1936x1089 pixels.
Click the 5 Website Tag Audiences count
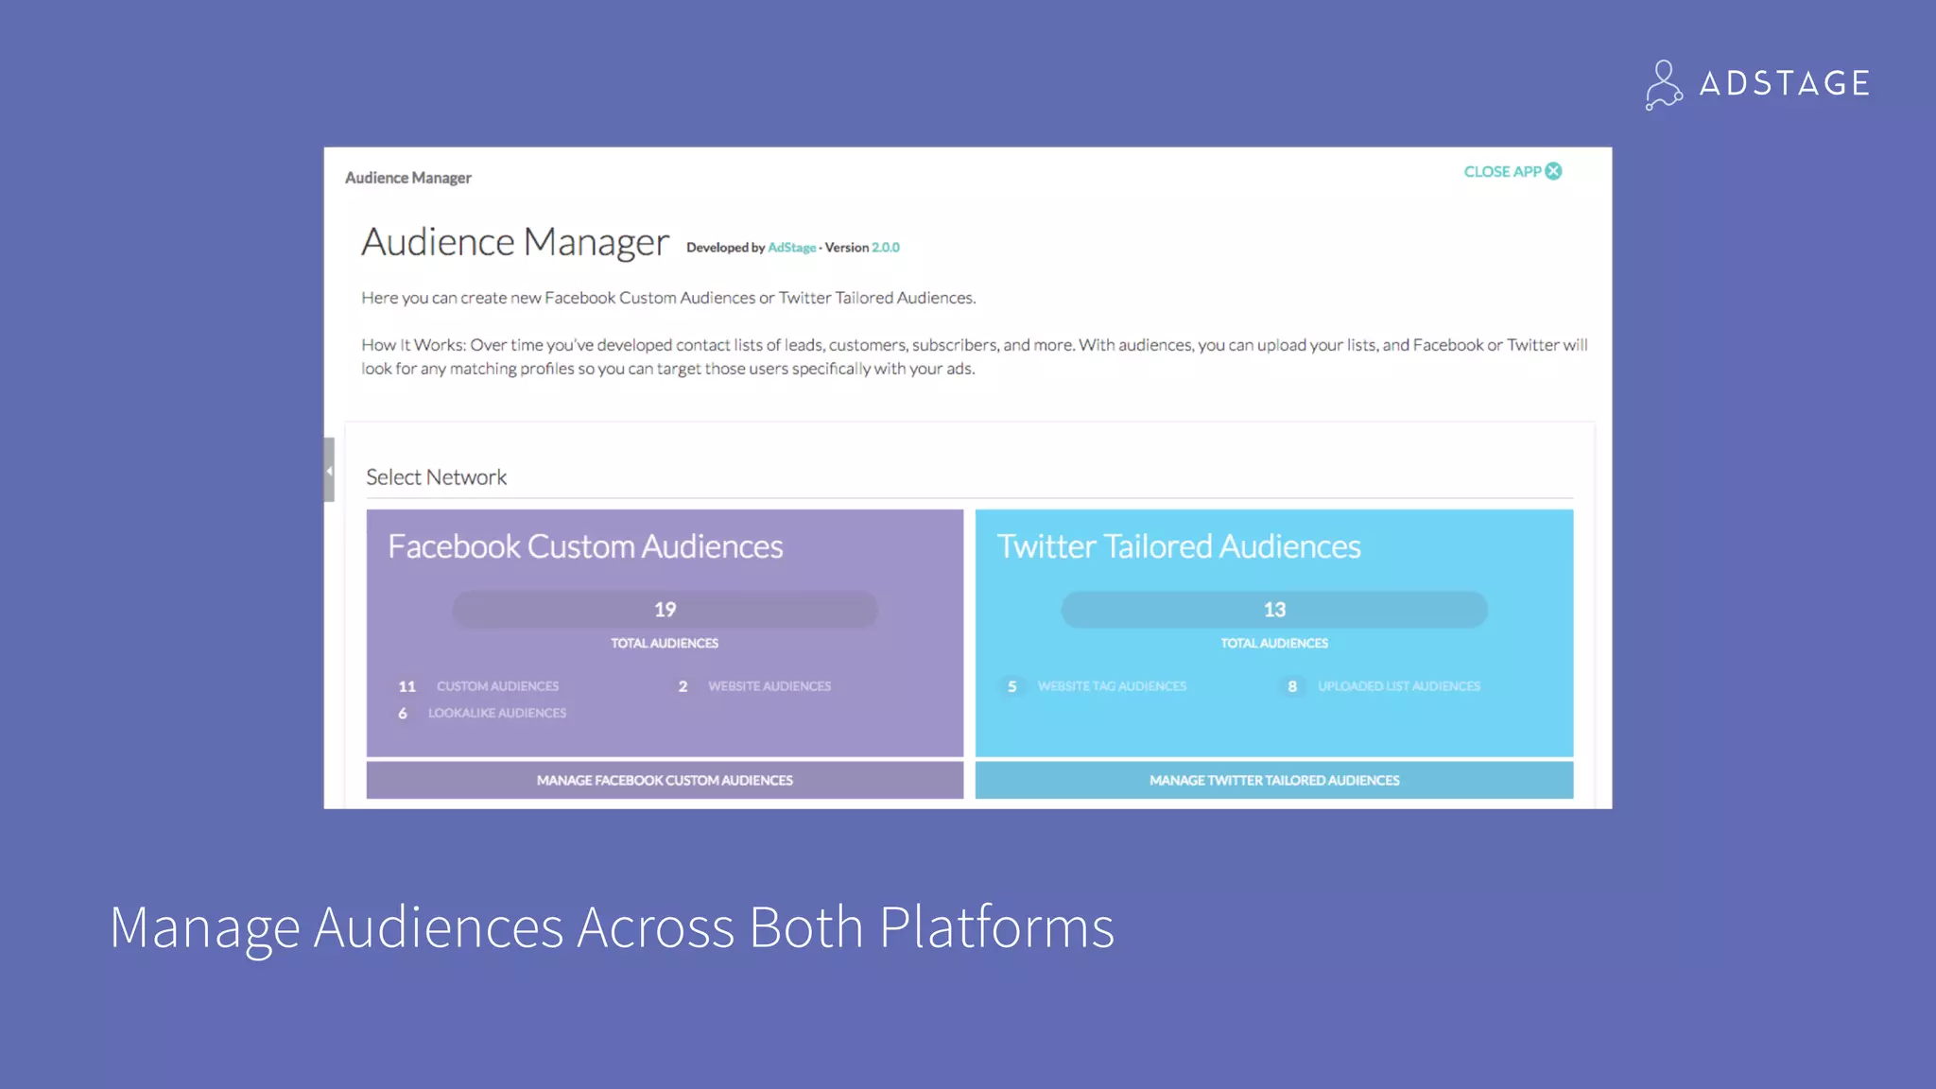click(1012, 686)
